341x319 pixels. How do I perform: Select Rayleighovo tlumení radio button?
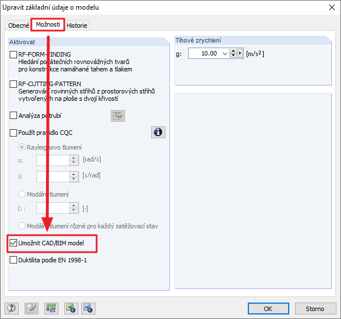coord(22,147)
